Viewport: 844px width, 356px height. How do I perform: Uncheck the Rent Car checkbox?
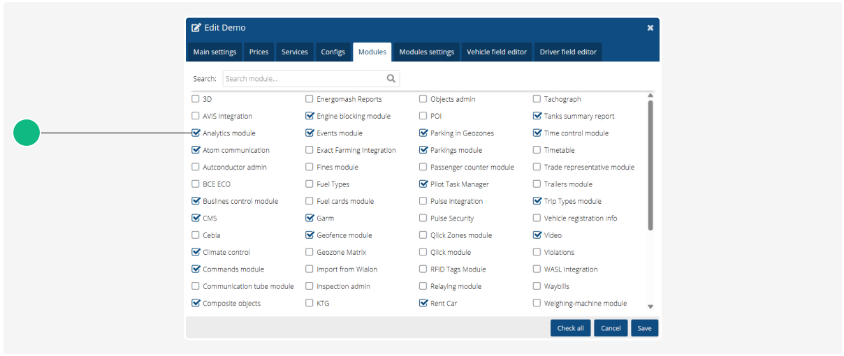click(423, 303)
